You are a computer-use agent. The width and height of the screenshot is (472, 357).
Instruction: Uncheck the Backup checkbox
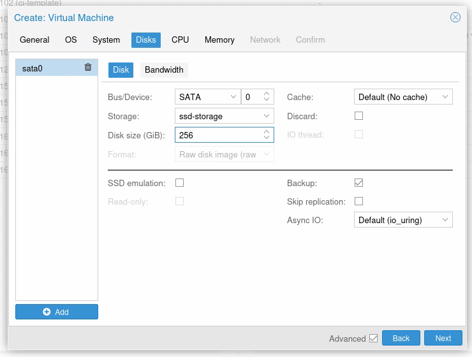point(358,182)
